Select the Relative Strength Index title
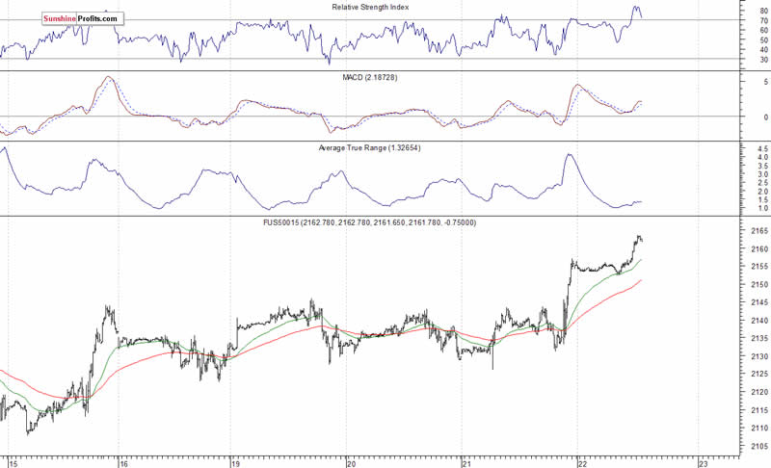771x468 pixels. (372, 7)
